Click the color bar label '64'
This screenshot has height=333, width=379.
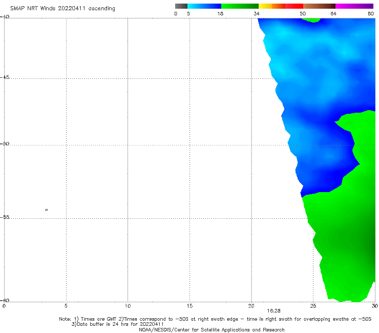pos(333,13)
